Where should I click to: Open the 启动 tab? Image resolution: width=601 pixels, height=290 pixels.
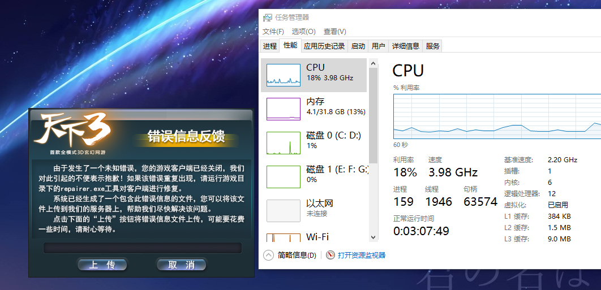click(358, 46)
